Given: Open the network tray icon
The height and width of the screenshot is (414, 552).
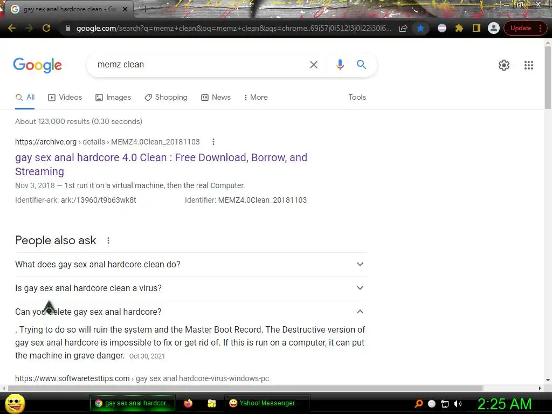Looking at the screenshot, I should [445, 404].
